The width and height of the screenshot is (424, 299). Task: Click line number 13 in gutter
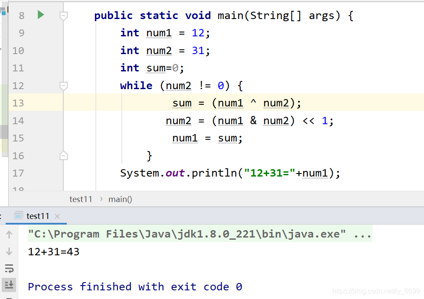pos(18,103)
